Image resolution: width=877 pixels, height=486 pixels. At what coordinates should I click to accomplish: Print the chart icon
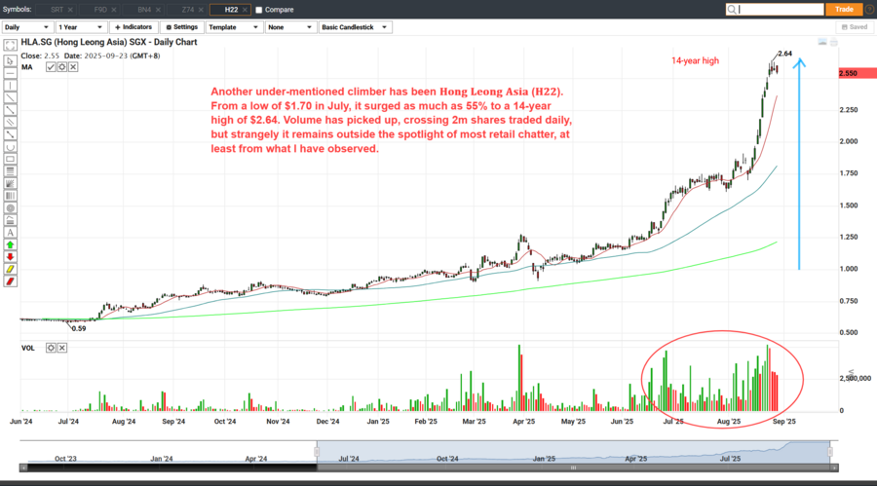click(x=833, y=42)
